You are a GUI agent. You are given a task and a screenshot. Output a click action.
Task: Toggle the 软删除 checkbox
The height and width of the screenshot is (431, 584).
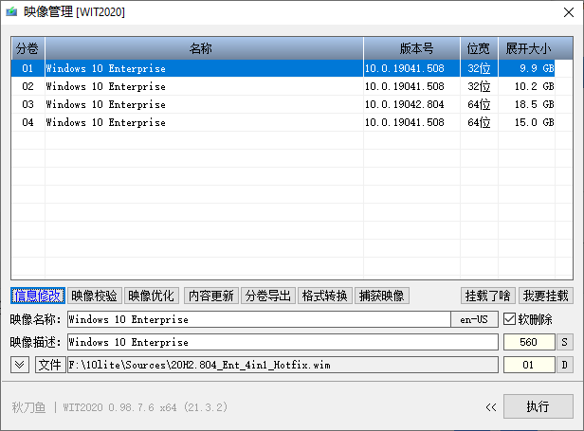[509, 319]
